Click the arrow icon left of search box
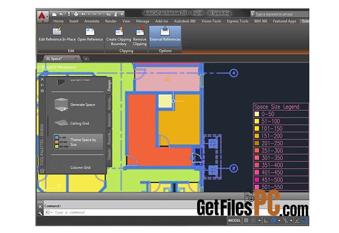The image size is (339, 233). click(252, 14)
